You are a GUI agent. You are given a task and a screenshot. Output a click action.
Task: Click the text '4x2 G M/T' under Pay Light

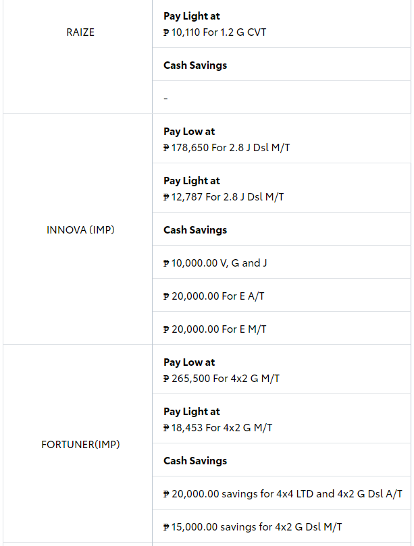click(x=248, y=428)
